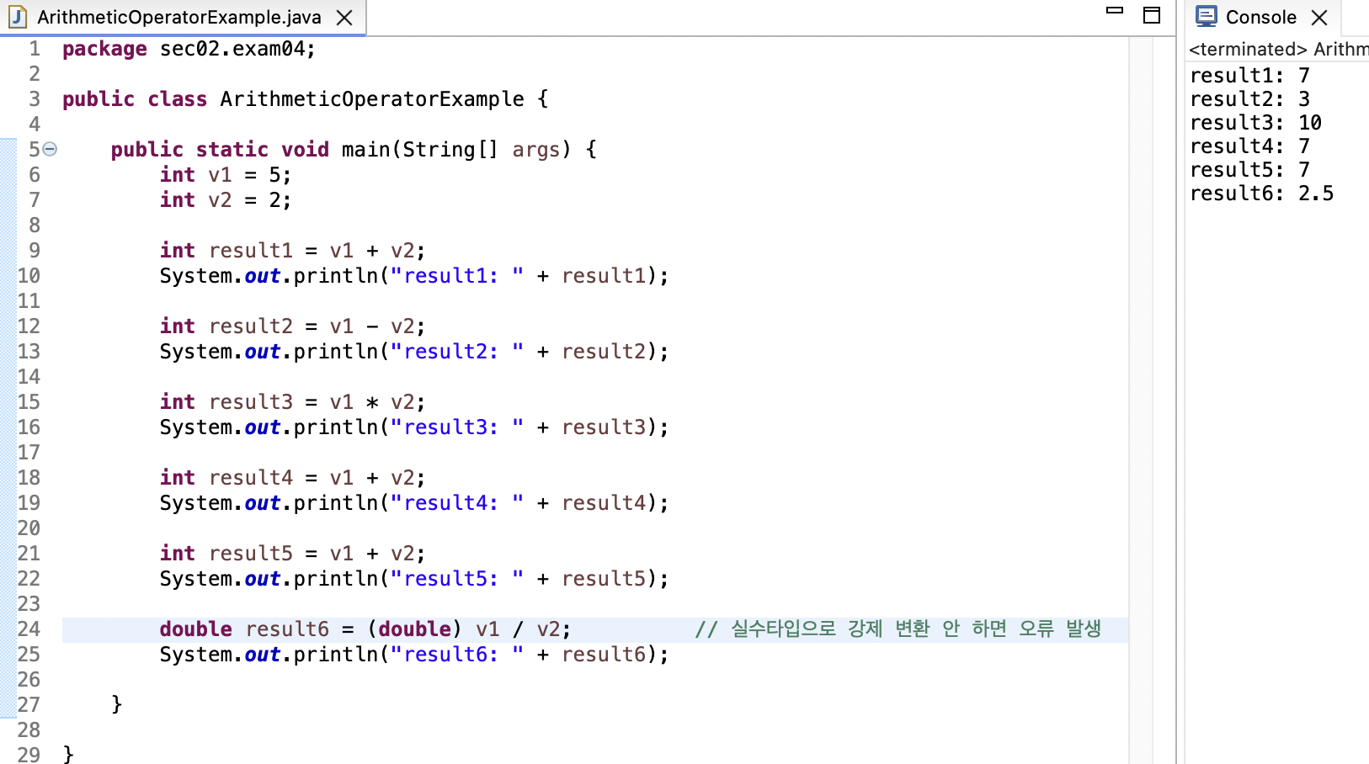Click line number 9 in gutter
The width and height of the screenshot is (1369, 764).
pos(35,251)
